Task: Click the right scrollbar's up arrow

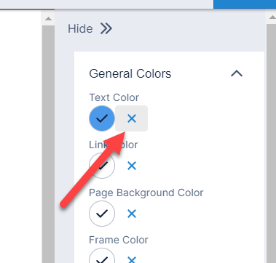Action: pos(272,17)
